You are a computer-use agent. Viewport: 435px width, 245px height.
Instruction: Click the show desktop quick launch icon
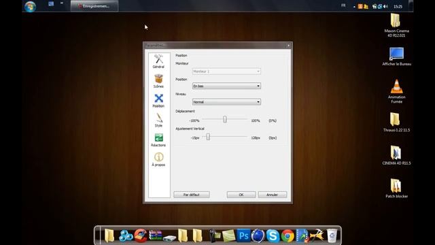51,4
